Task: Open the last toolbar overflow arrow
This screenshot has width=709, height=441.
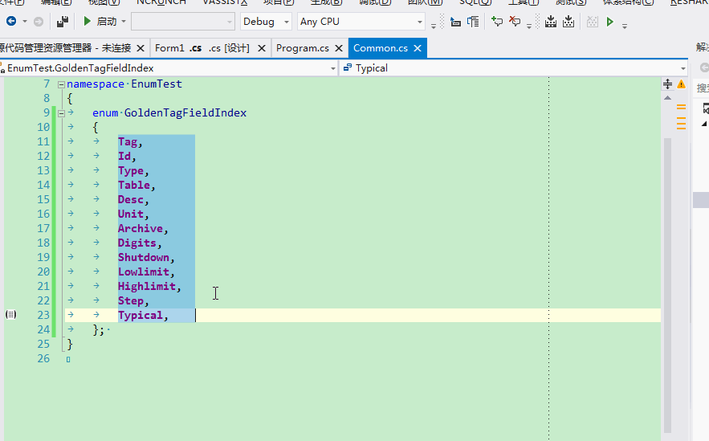Action: [625, 26]
